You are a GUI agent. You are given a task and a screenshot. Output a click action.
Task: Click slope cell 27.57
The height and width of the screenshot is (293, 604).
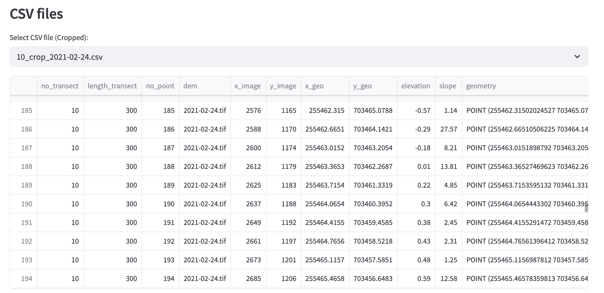click(x=449, y=129)
